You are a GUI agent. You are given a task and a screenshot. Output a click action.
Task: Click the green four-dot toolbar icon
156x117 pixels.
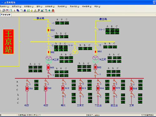(x=28, y=11)
